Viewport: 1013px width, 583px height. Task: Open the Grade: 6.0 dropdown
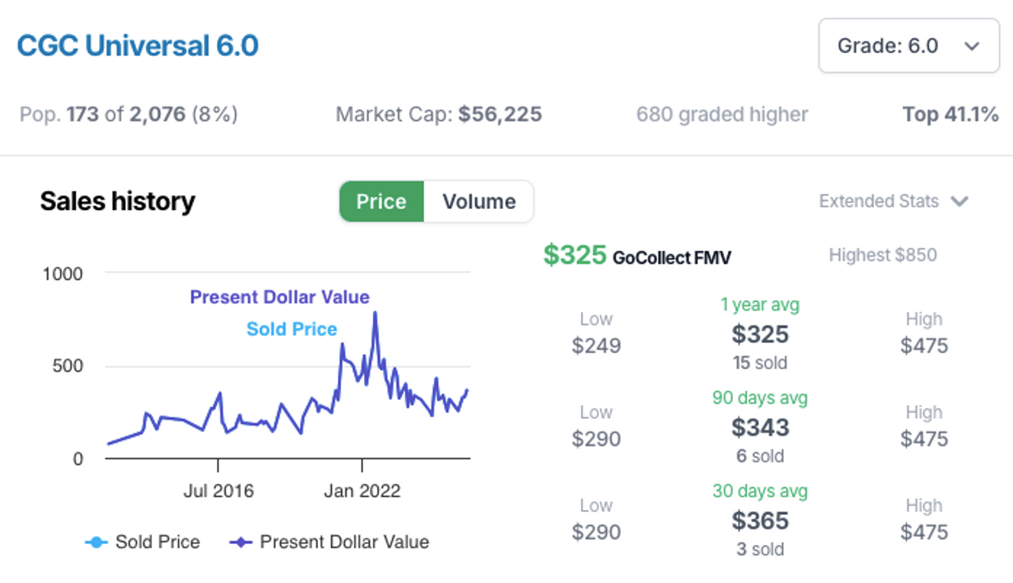point(909,46)
